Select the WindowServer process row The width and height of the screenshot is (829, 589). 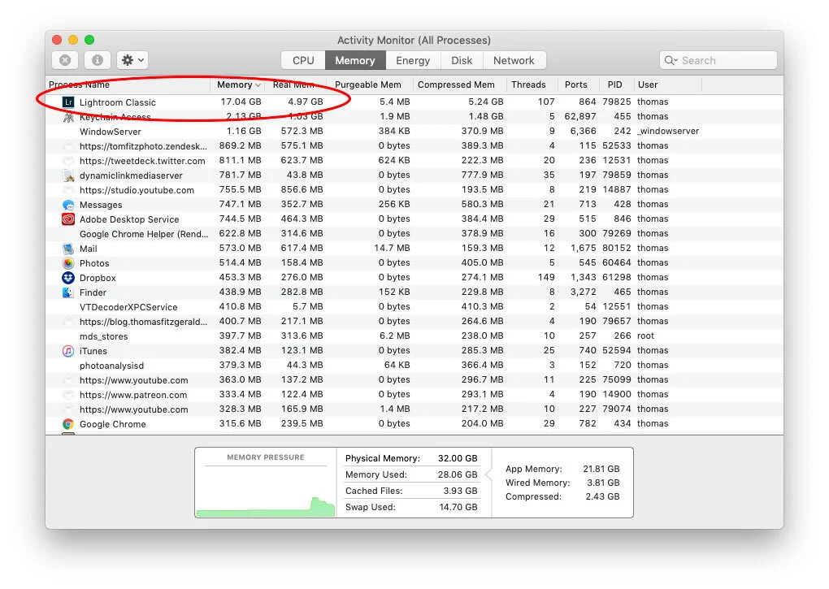tap(414, 131)
